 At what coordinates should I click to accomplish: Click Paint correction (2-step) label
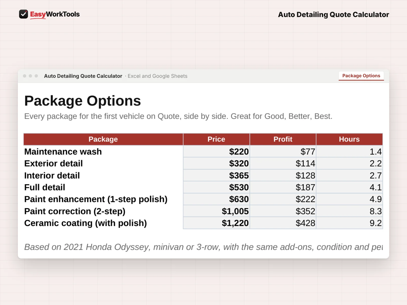(x=75, y=211)
